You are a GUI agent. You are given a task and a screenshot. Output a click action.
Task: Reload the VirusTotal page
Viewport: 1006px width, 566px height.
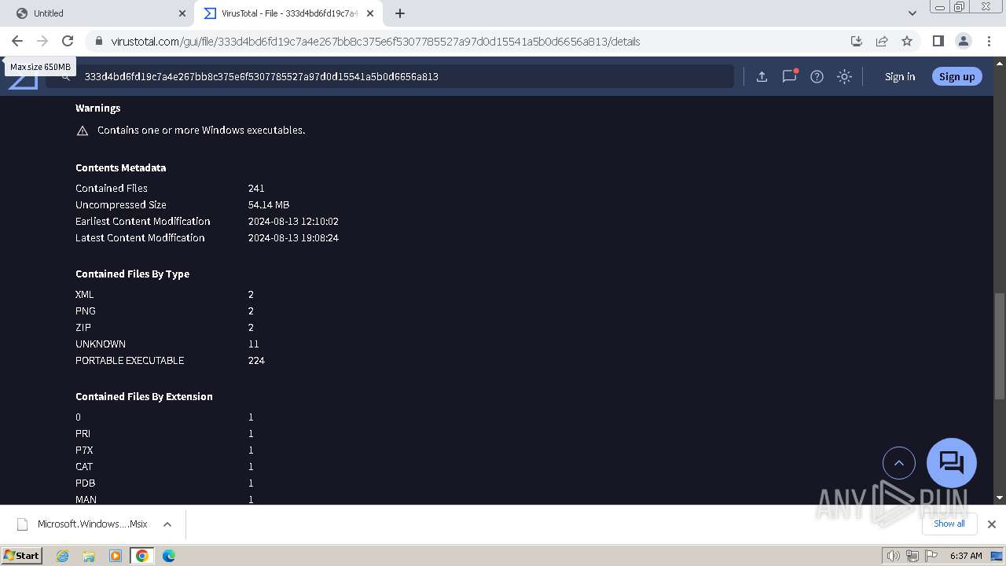click(68, 41)
